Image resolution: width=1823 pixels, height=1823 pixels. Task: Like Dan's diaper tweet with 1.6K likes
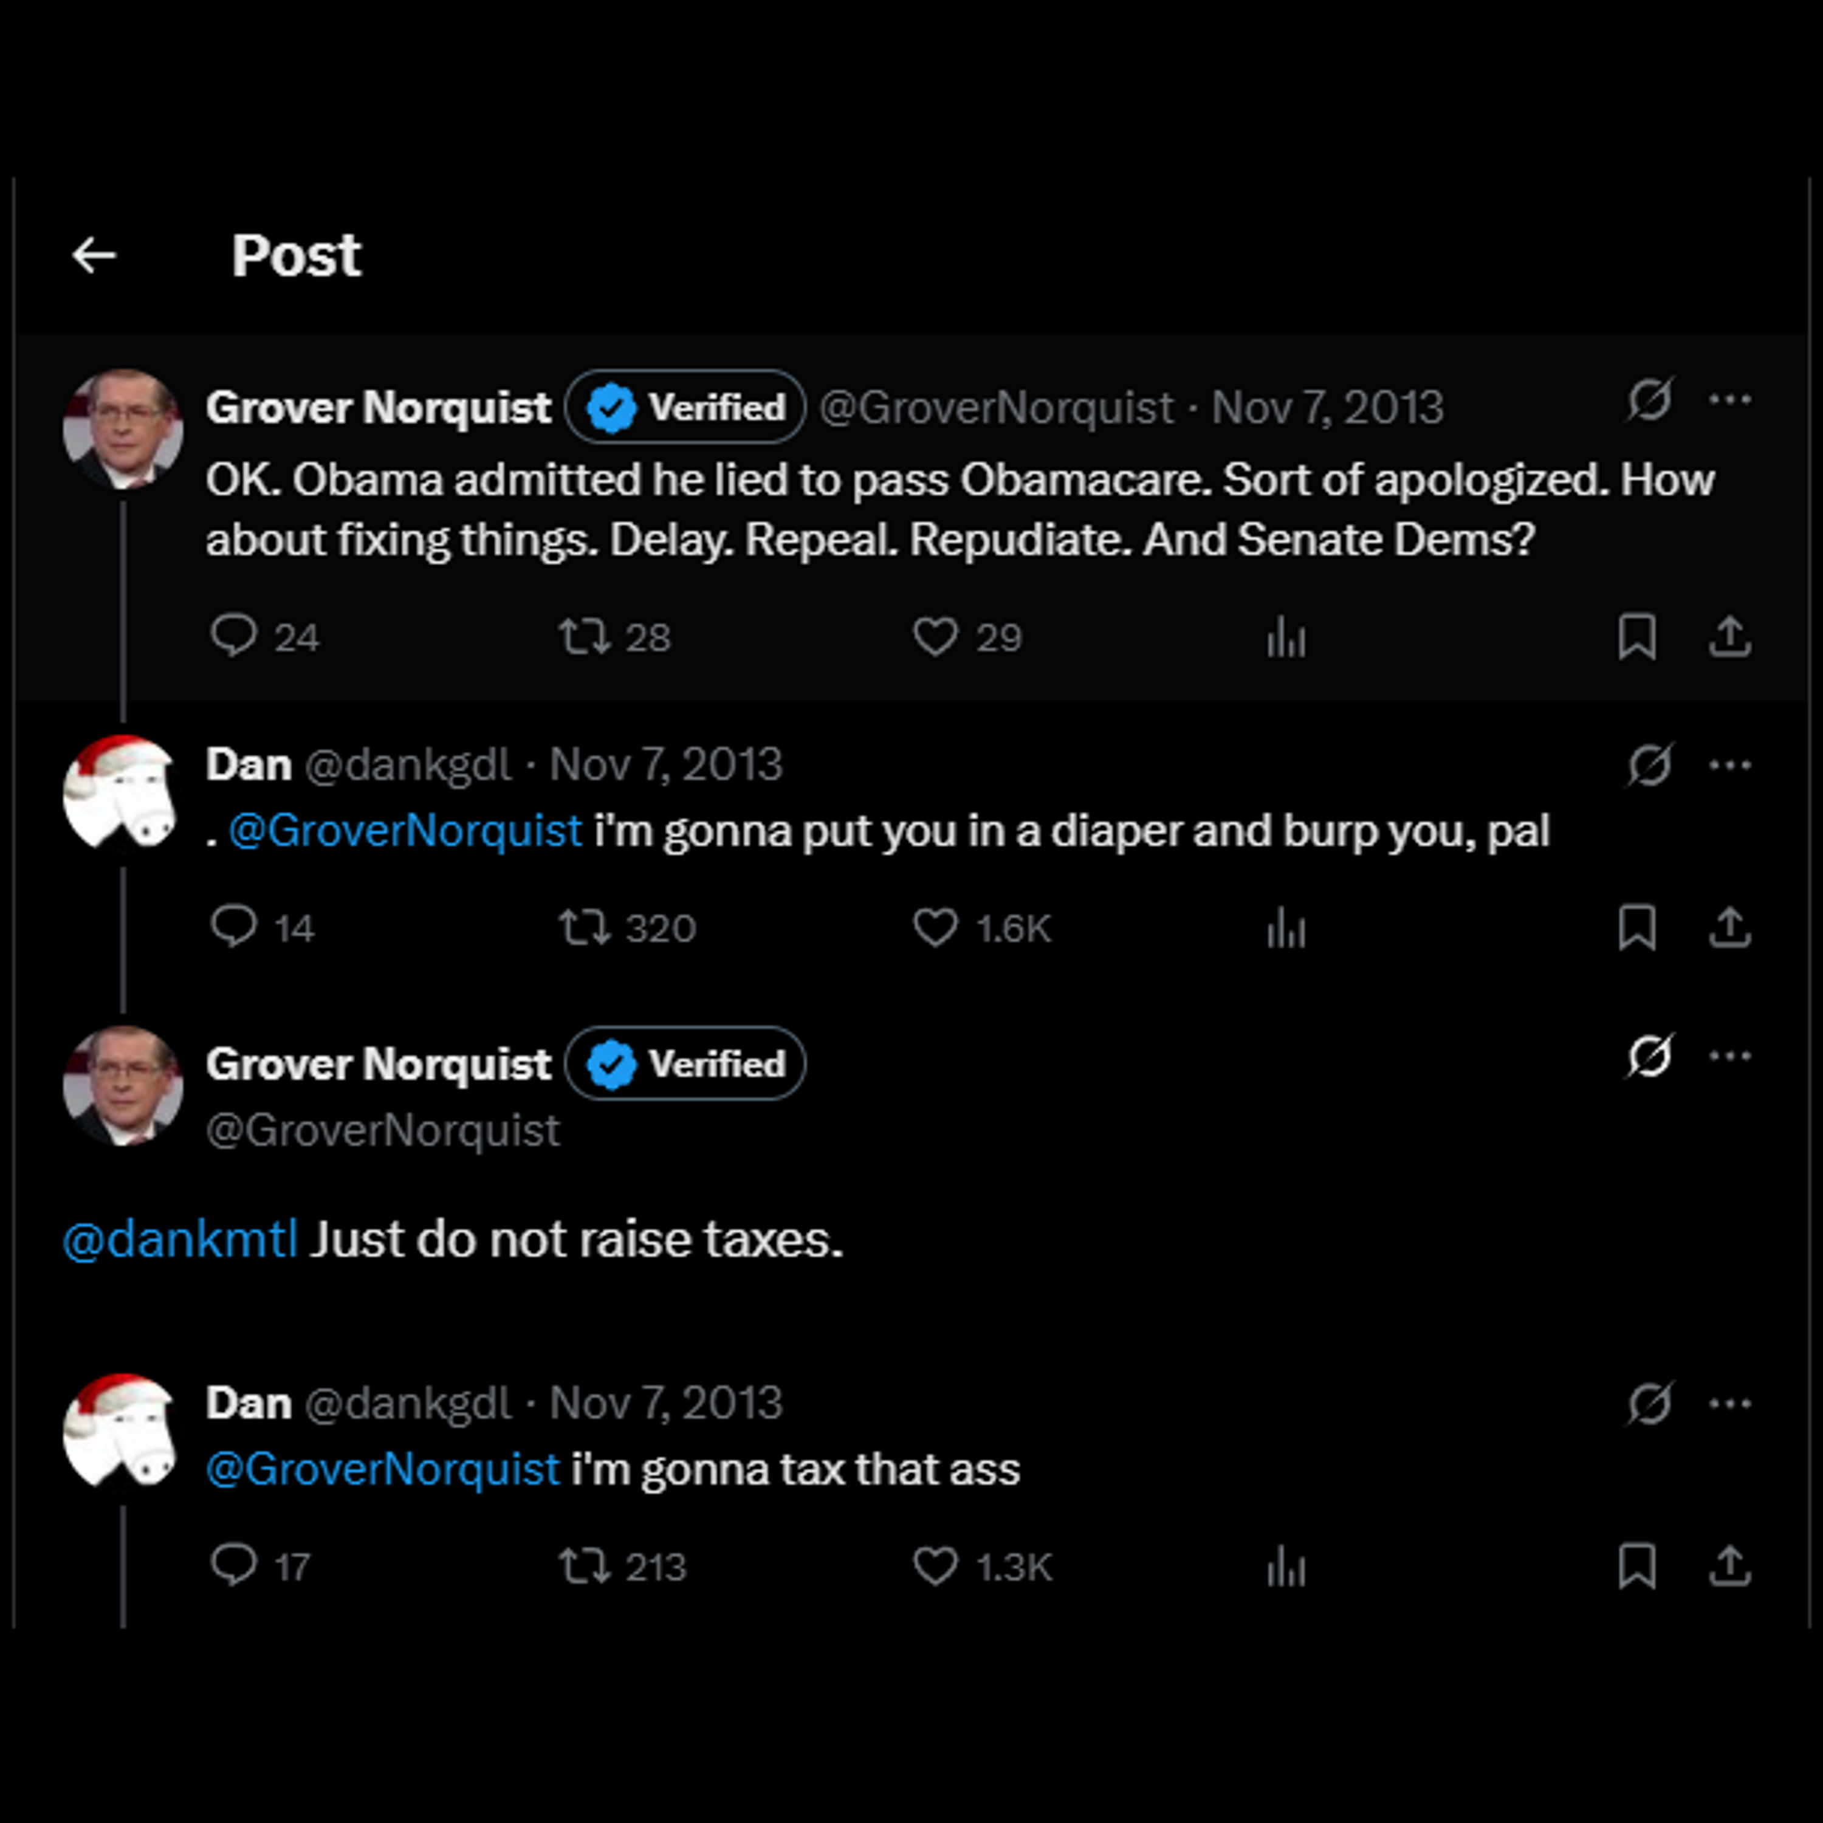coord(935,927)
